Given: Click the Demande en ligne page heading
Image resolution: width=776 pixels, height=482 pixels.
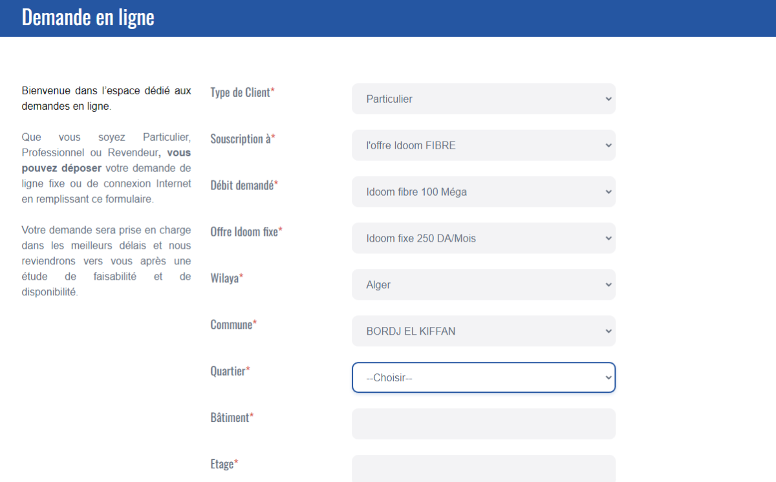Looking at the screenshot, I should (x=88, y=17).
